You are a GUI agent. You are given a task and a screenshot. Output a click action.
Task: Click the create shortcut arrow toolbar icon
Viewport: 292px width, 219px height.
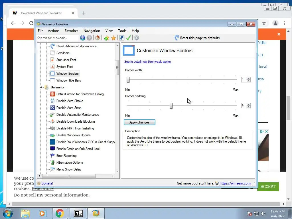click(x=121, y=38)
